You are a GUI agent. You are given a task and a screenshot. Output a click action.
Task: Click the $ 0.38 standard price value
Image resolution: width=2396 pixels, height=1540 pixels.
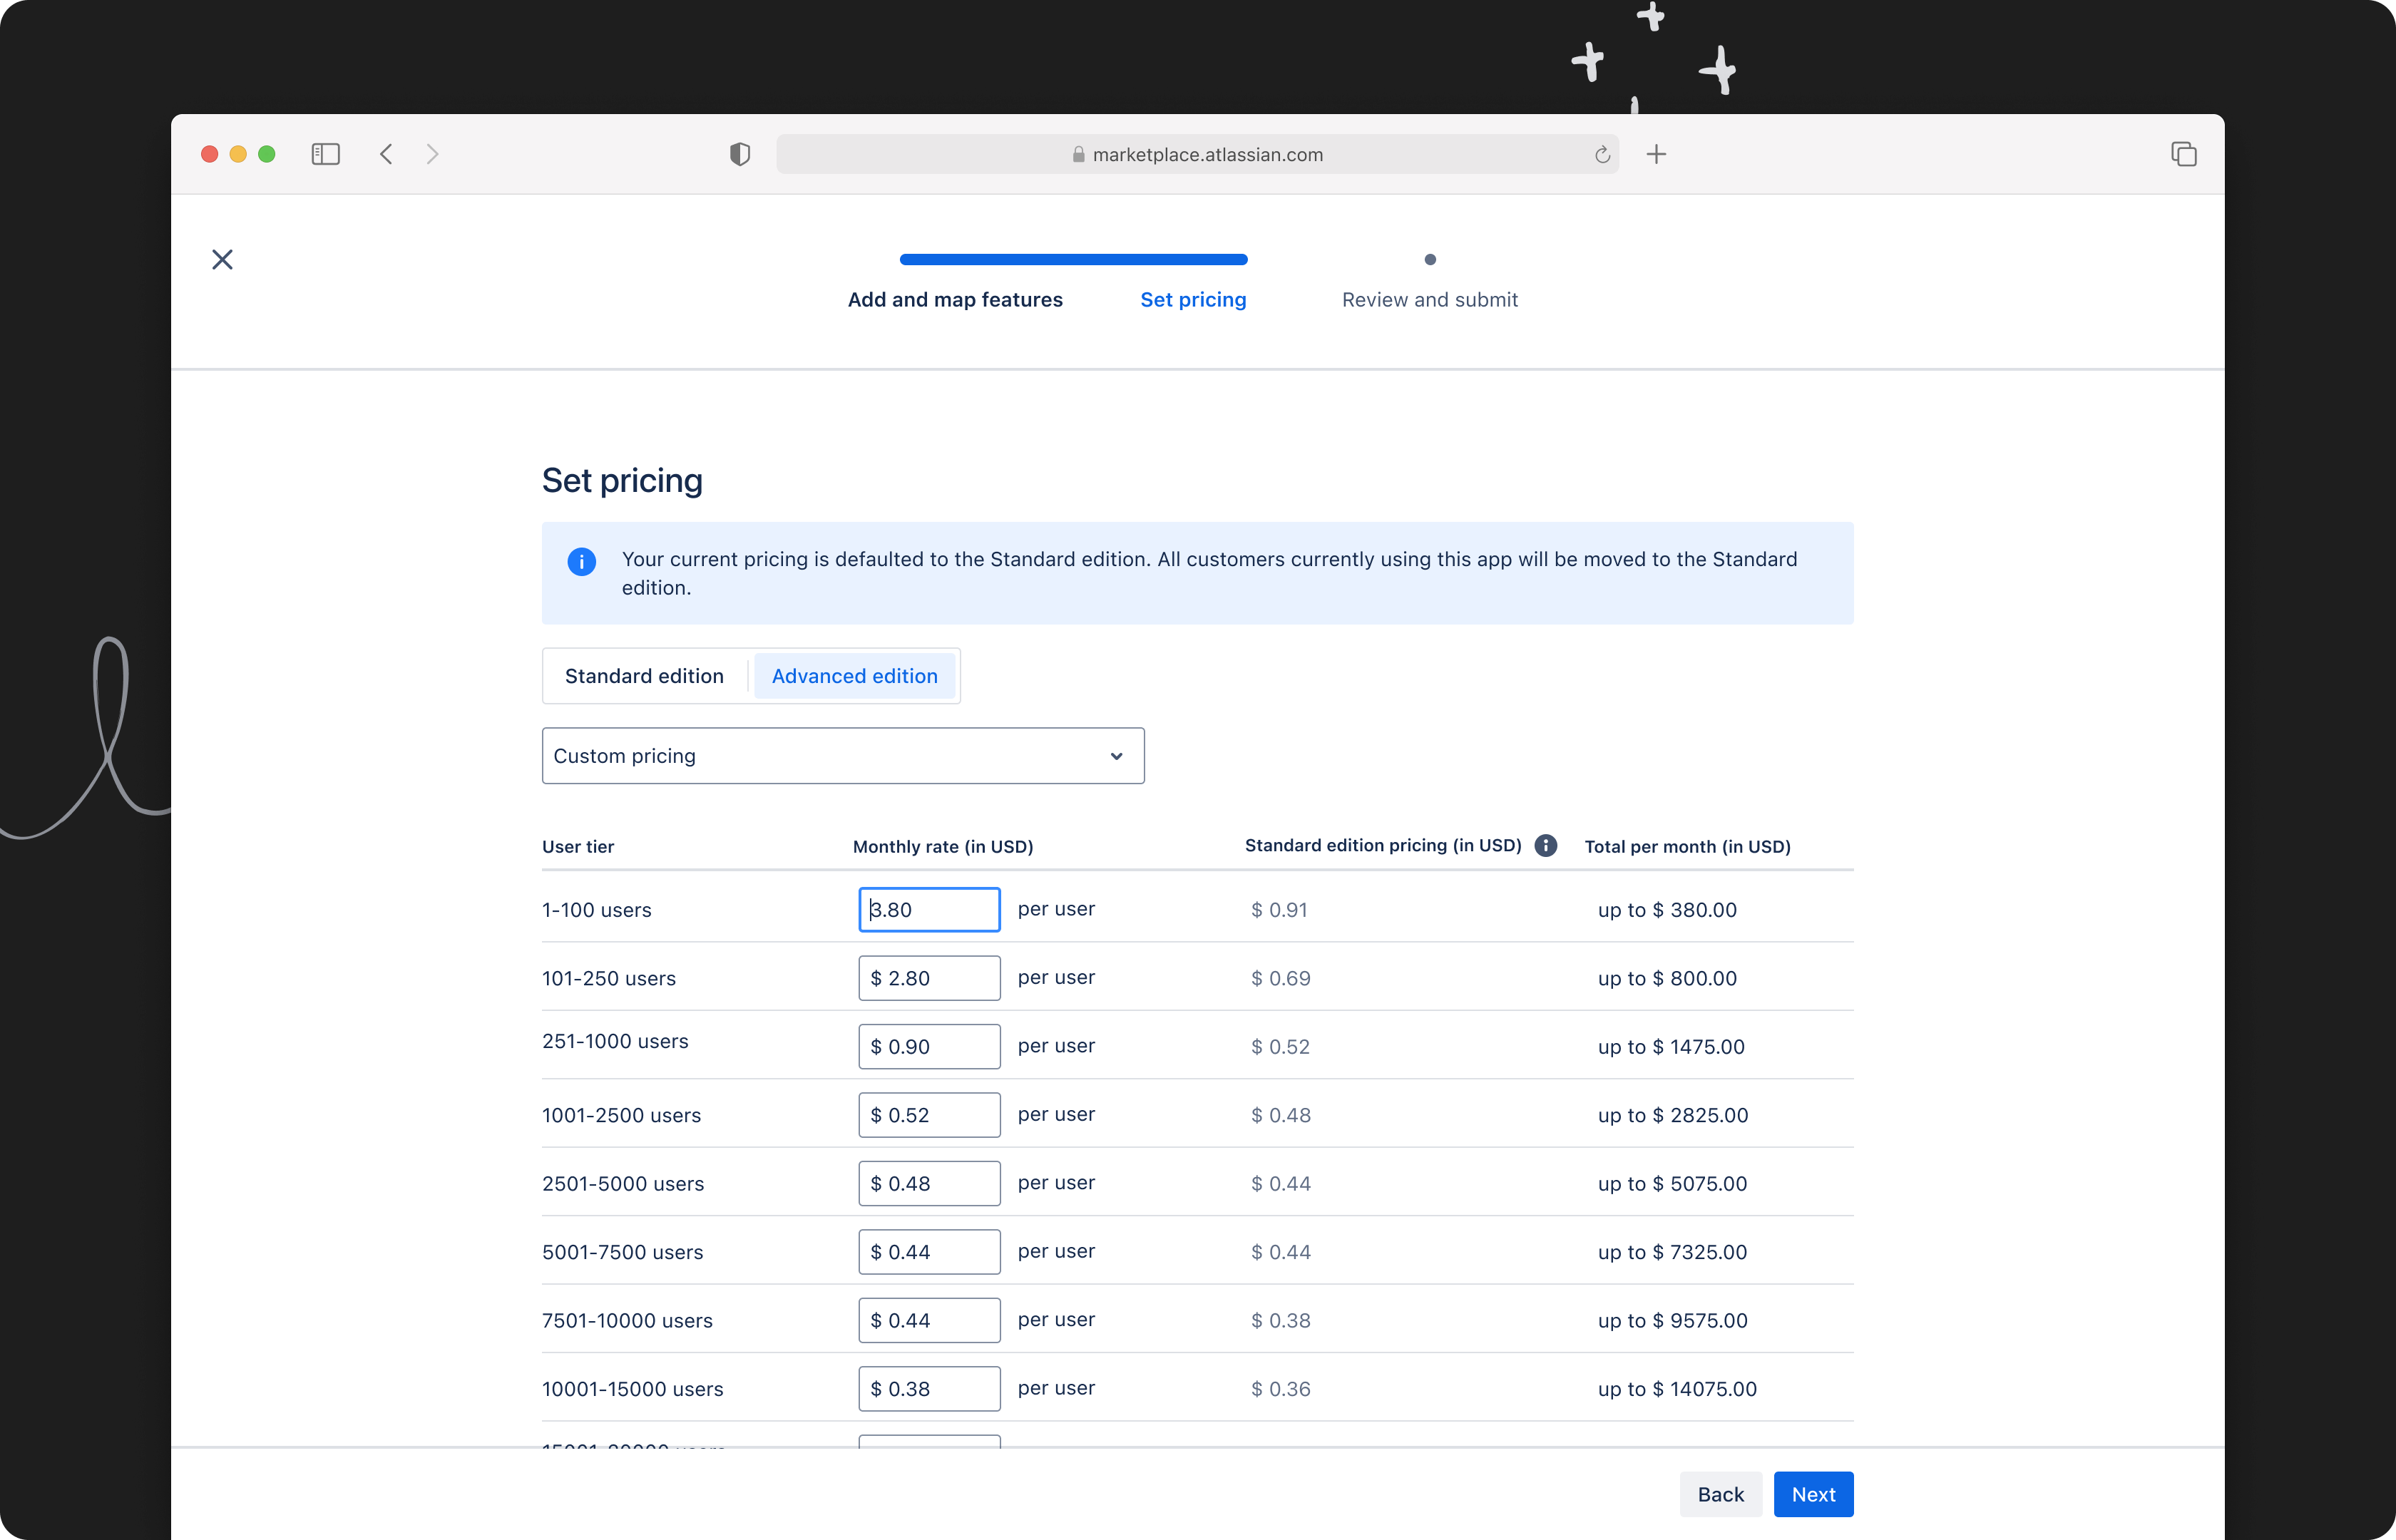coord(1280,1321)
